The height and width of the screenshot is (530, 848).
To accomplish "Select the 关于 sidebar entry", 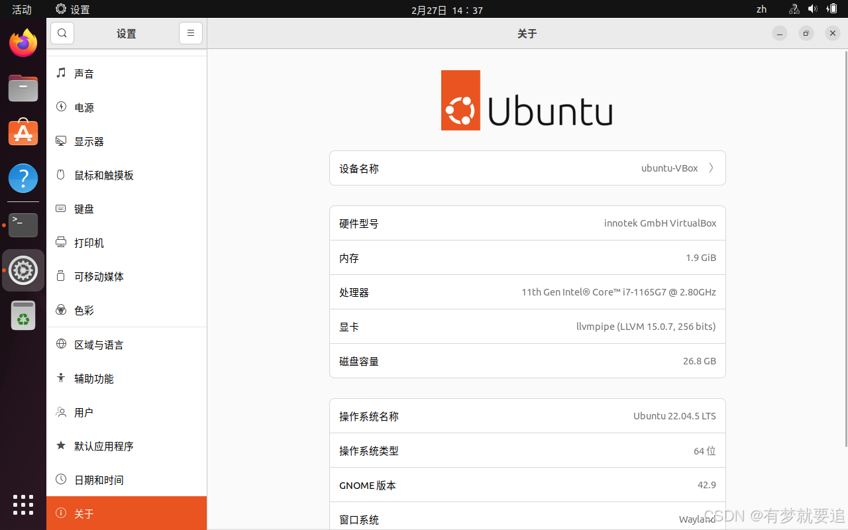I will 127,513.
